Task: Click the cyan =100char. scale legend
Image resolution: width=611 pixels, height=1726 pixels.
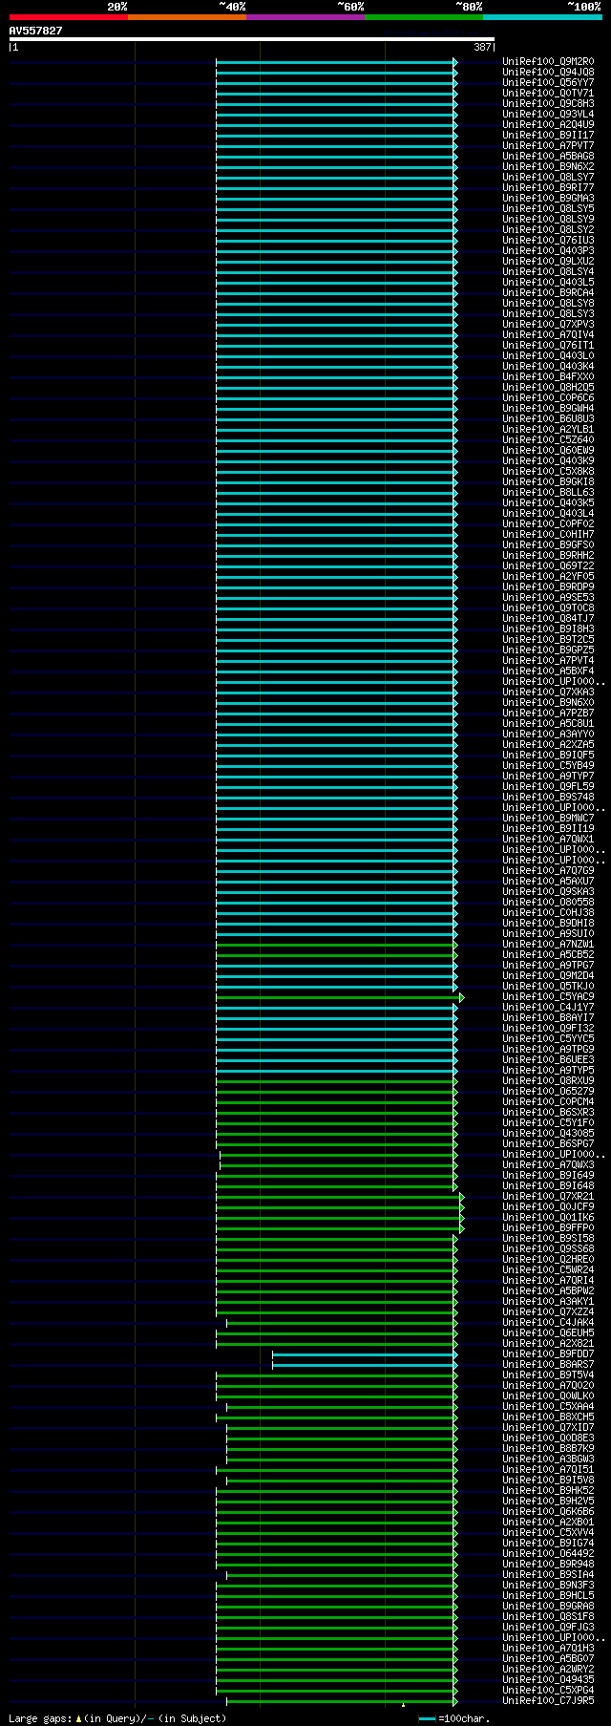Action: pos(454,1718)
